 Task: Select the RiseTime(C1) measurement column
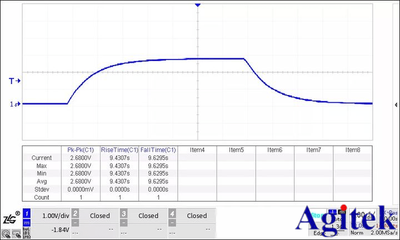point(119,150)
